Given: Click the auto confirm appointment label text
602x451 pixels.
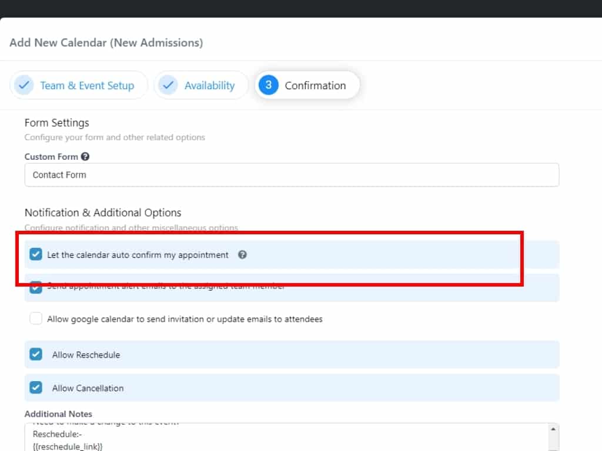Looking at the screenshot, I should [138, 255].
